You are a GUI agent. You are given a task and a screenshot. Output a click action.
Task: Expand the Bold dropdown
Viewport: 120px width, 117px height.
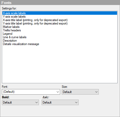click(20, 102)
